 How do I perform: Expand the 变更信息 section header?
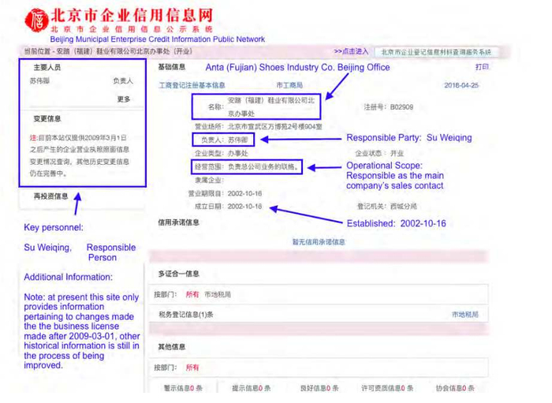[x=47, y=118]
